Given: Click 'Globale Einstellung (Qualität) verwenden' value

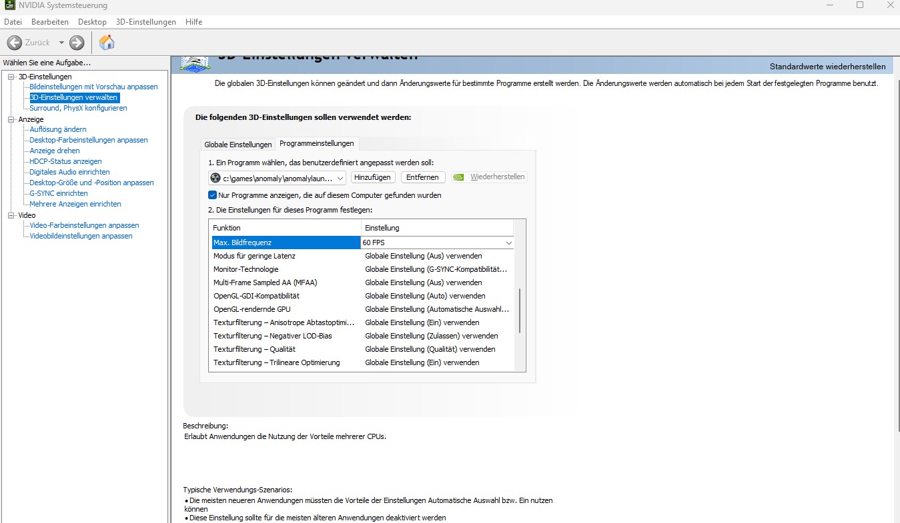Looking at the screenshot, I should click(430, 349).
